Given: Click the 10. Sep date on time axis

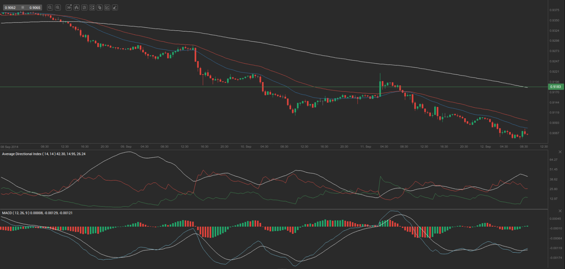Looking at the screenshot, I should click(246, 147).
